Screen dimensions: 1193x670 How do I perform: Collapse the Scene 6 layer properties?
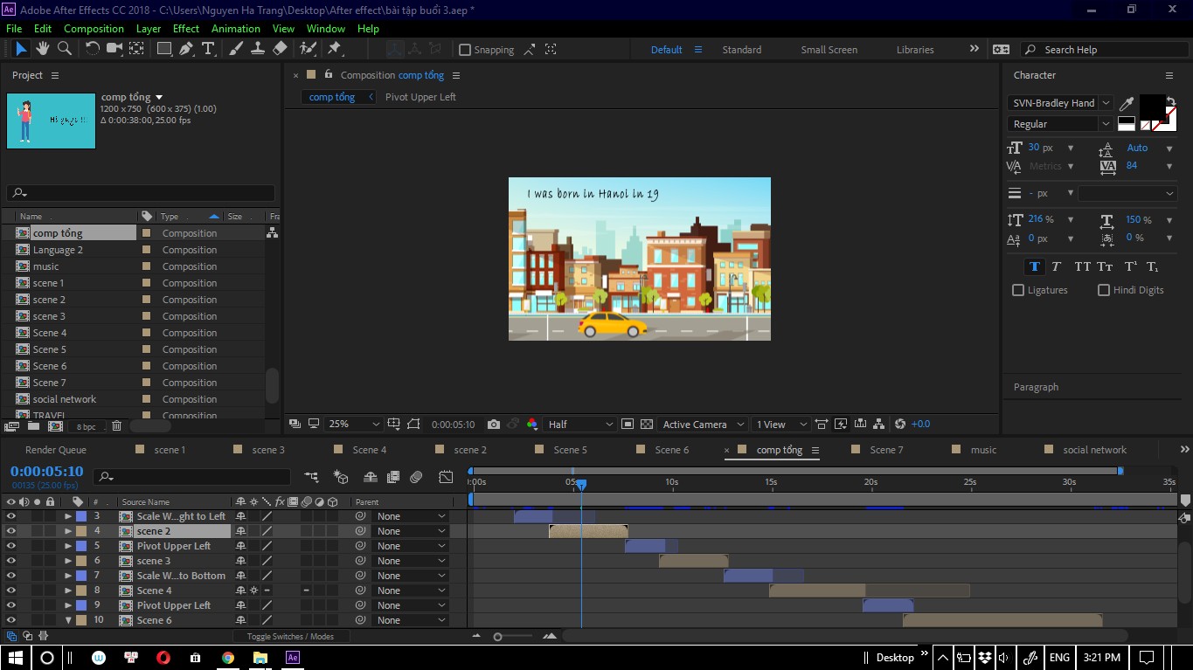point(68,620)
